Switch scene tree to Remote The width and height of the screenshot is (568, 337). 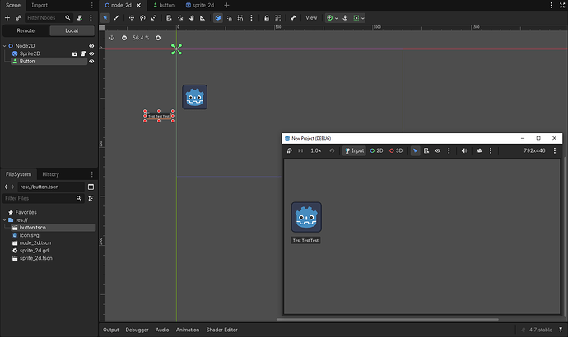(x=26, y=30)
